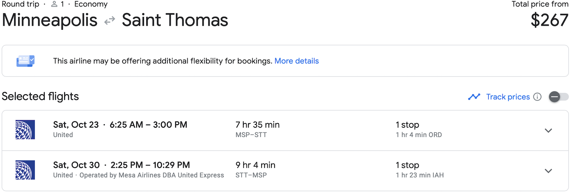Toggle the Track prices switch
Viewport: 575px width, 194px height.
click(558, 97)
